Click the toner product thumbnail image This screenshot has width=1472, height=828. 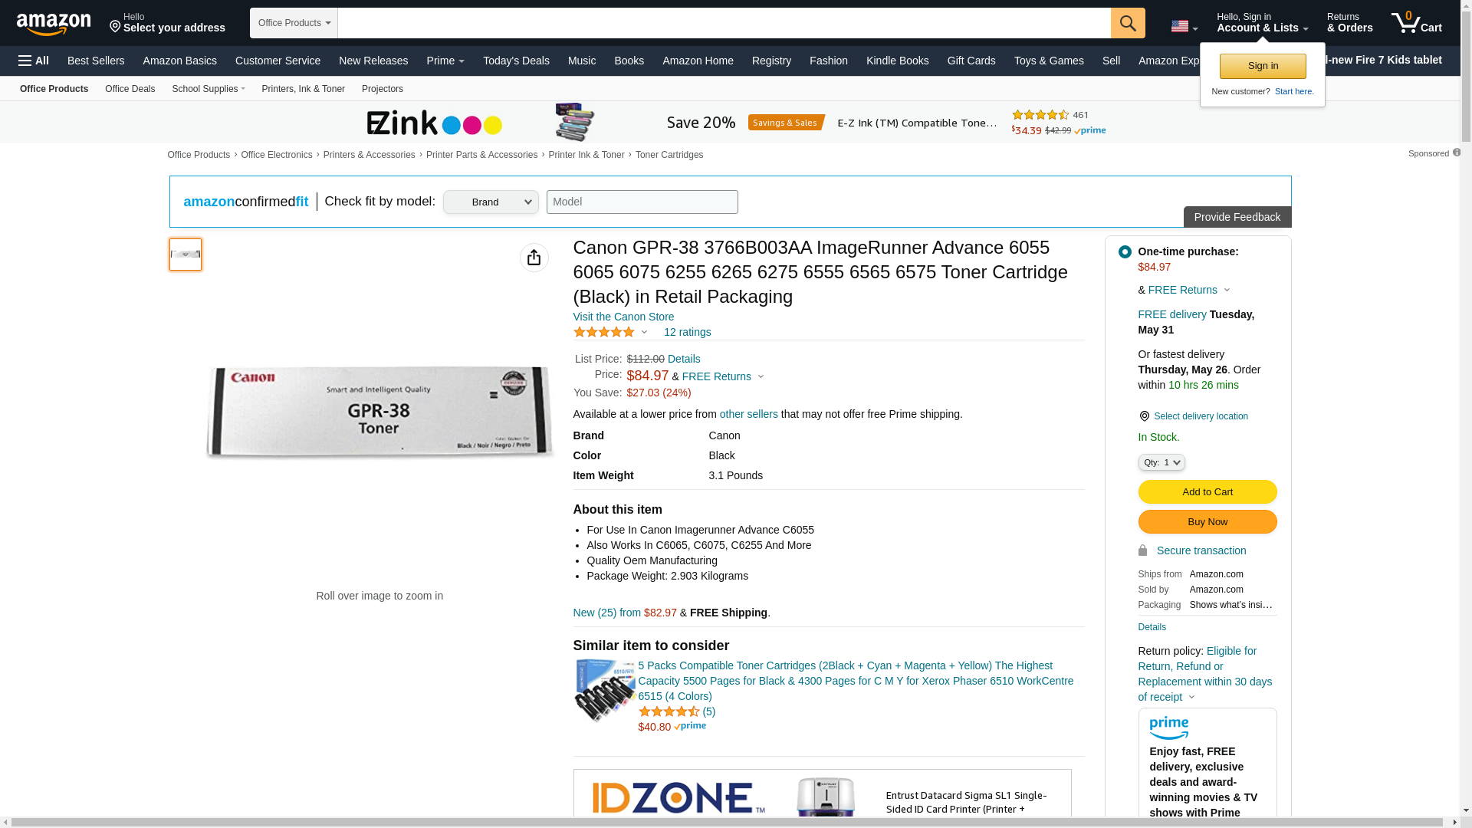pyautogui.click(x=186, y=255)
